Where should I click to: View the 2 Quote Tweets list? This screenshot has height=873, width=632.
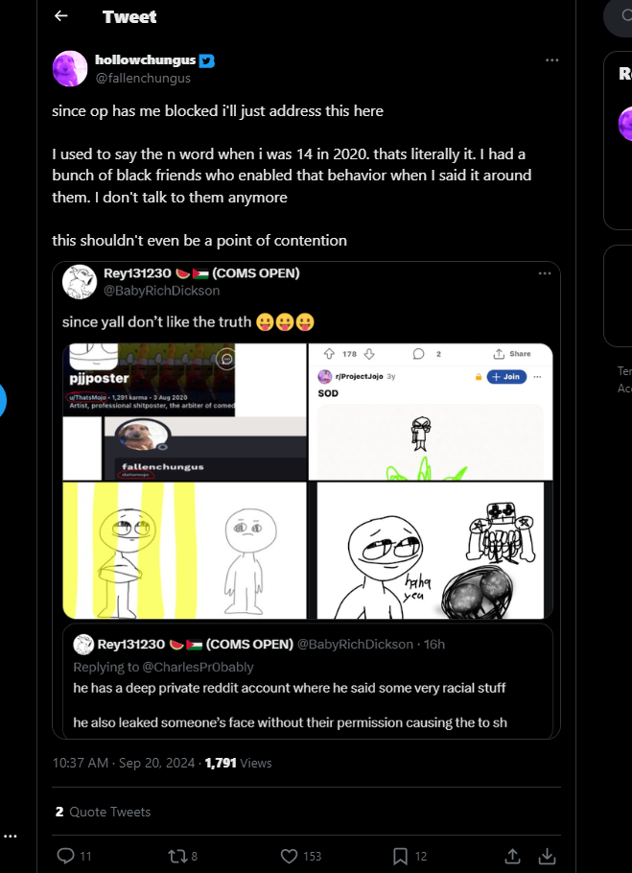tap(103, 812)
